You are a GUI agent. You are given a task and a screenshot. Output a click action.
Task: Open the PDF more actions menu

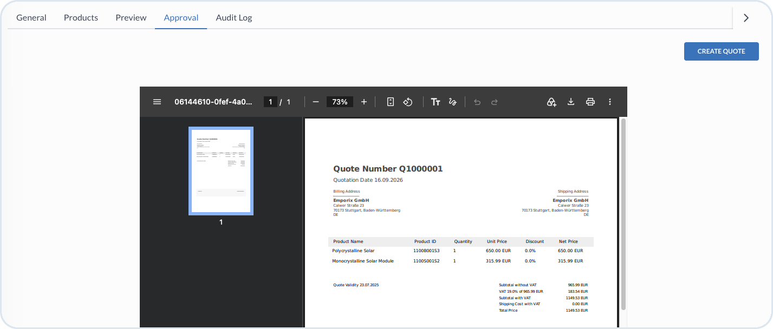[x=610, y=102]
